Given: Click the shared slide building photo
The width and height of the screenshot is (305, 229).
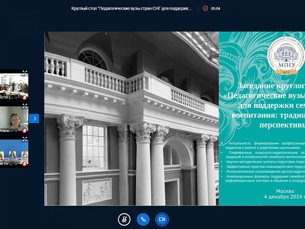Looking at the screenshot, I should click(132, 118).
